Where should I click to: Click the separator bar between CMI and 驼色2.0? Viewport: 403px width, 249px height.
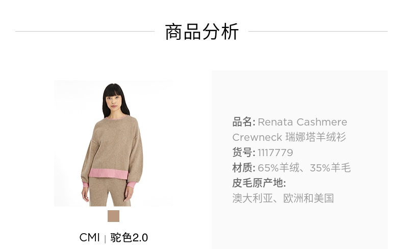pyautogui.click(x=105, y=239)
